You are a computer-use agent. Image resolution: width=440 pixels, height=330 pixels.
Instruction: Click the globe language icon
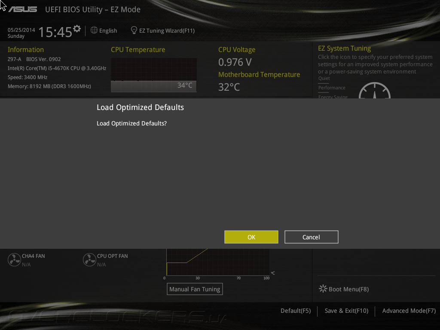coord(94,30)
